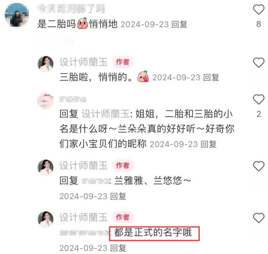This screenshot has width=268, height=254.
Task: Open author avatar beside '兰雅雅、兰悠悠' reply
Action: click(x=45, y=167)
